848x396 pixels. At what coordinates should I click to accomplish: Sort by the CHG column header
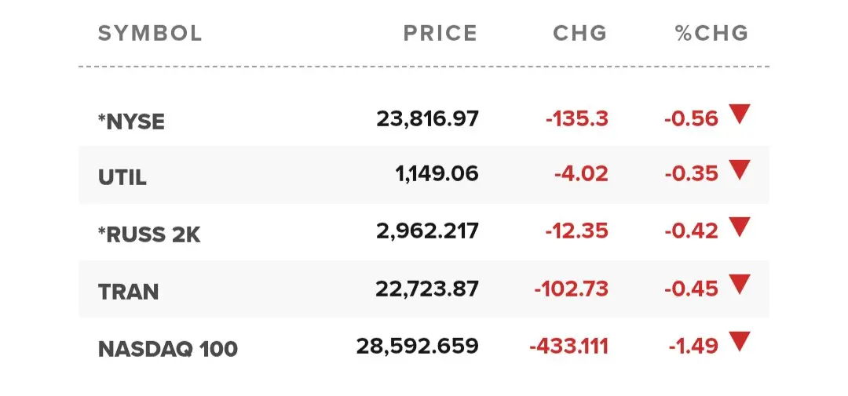[x=579, y=34]
